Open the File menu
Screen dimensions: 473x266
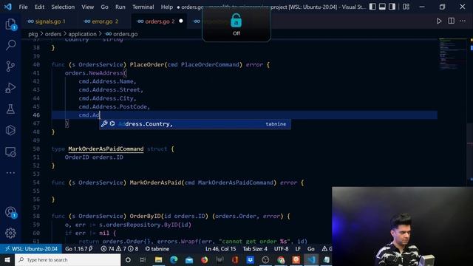(x=23, y=7)
